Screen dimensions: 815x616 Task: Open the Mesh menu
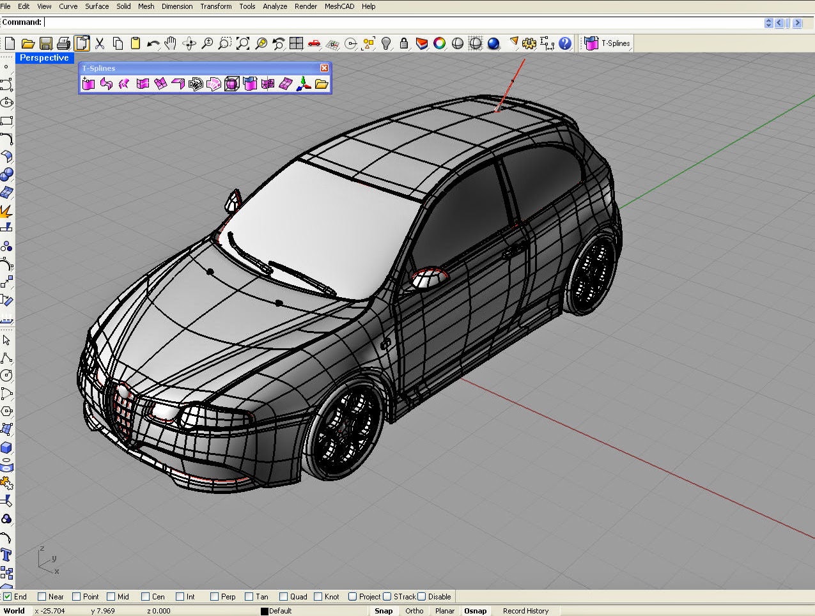click(x=146, y=6)
